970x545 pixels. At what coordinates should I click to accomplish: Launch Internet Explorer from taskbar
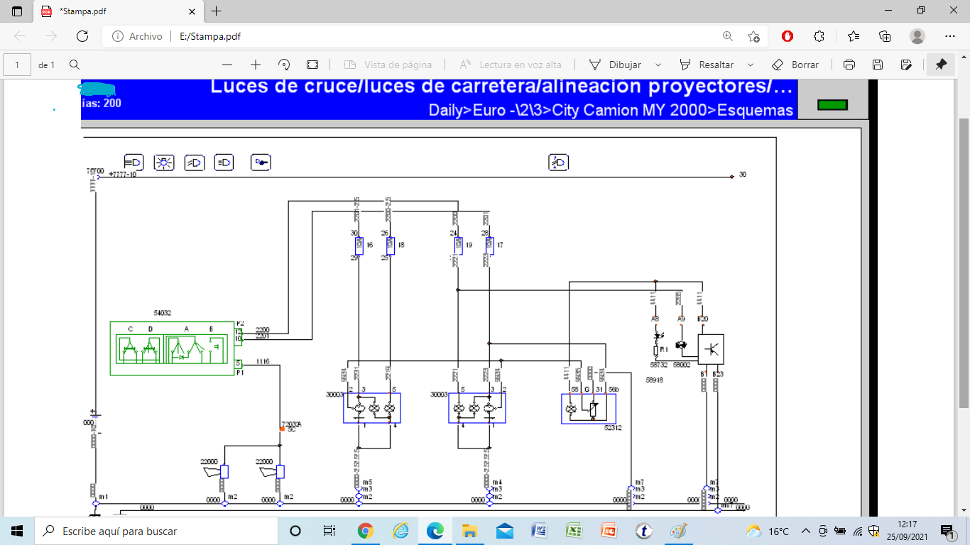pos(400,531)
